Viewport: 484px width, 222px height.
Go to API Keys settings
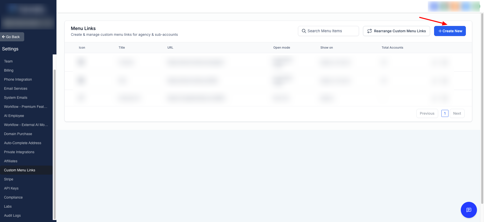click(x=11, y=188)
